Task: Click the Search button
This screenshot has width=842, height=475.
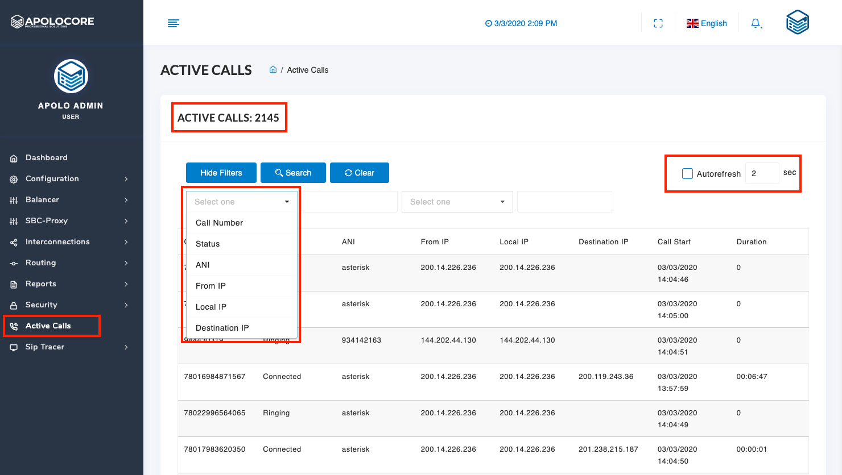Action: coord(293,173)
